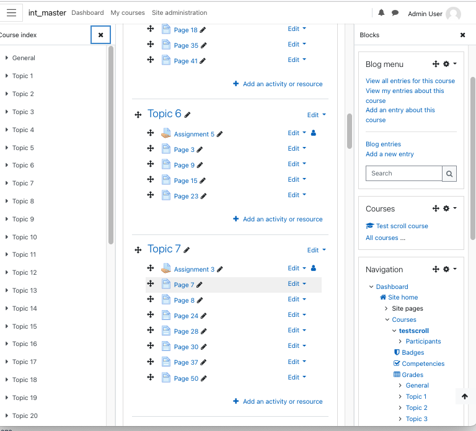476x431 pixels.
Task: Click the back-to-top arrow button
Action: click(464, 396)
